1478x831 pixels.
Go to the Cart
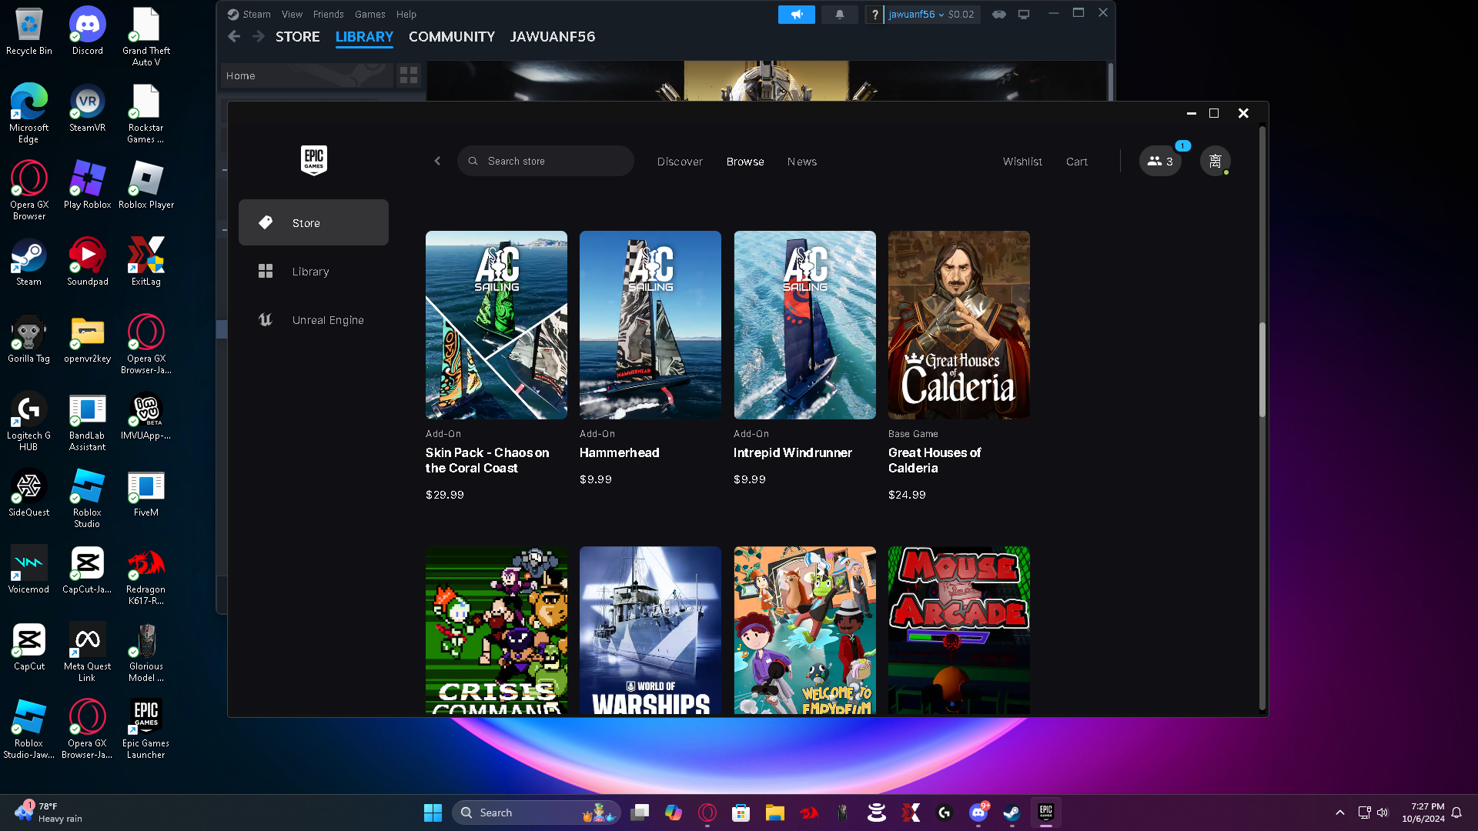[1076, 162]
